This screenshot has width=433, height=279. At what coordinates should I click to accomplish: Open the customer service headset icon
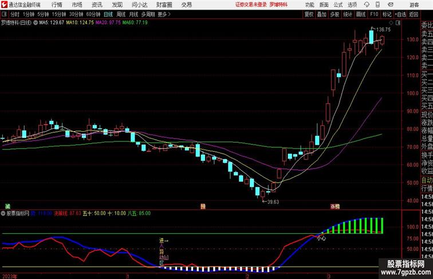367,5
